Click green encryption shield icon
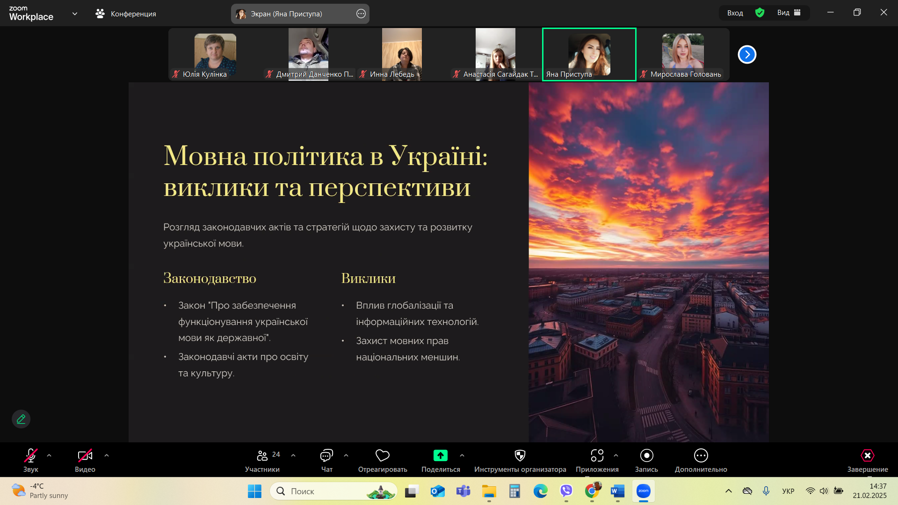The image size is (898, 505). [760, 13]
